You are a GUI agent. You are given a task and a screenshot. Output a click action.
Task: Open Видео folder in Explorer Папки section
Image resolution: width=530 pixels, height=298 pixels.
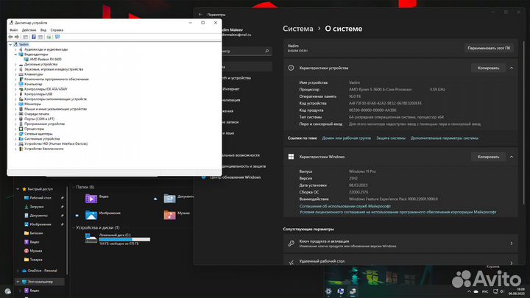[x=97, y=199]
